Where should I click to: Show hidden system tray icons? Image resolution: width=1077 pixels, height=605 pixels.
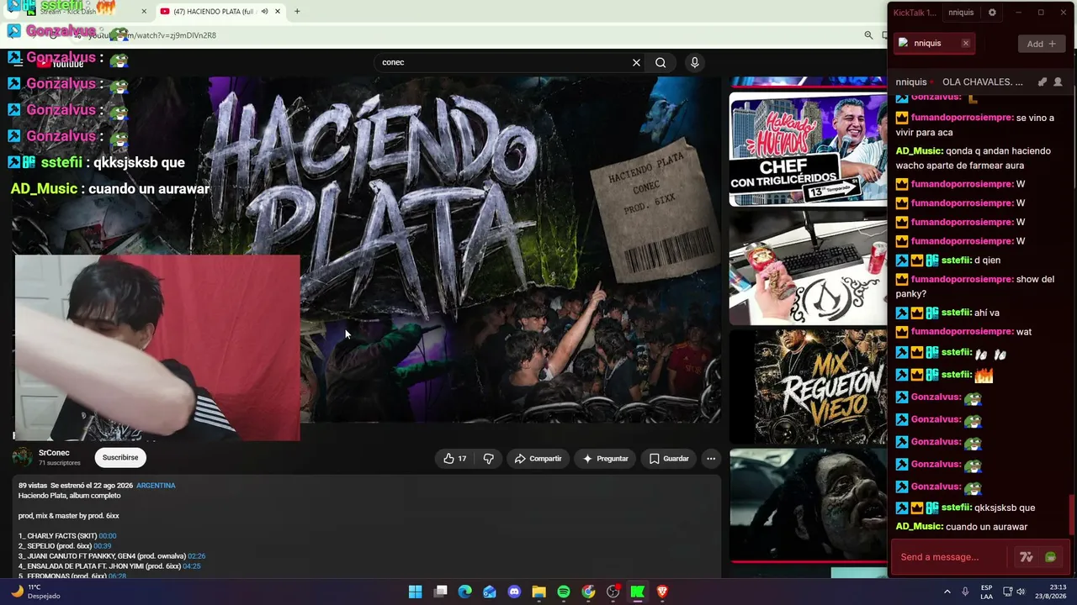point(947,592)
